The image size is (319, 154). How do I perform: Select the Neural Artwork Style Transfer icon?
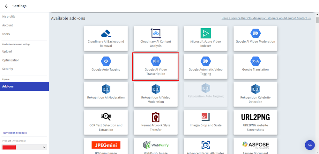(156, 117)
